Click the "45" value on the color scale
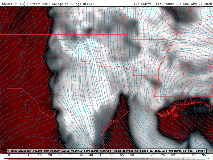This screenshot has width=213, height=160. tap(101, 155)
